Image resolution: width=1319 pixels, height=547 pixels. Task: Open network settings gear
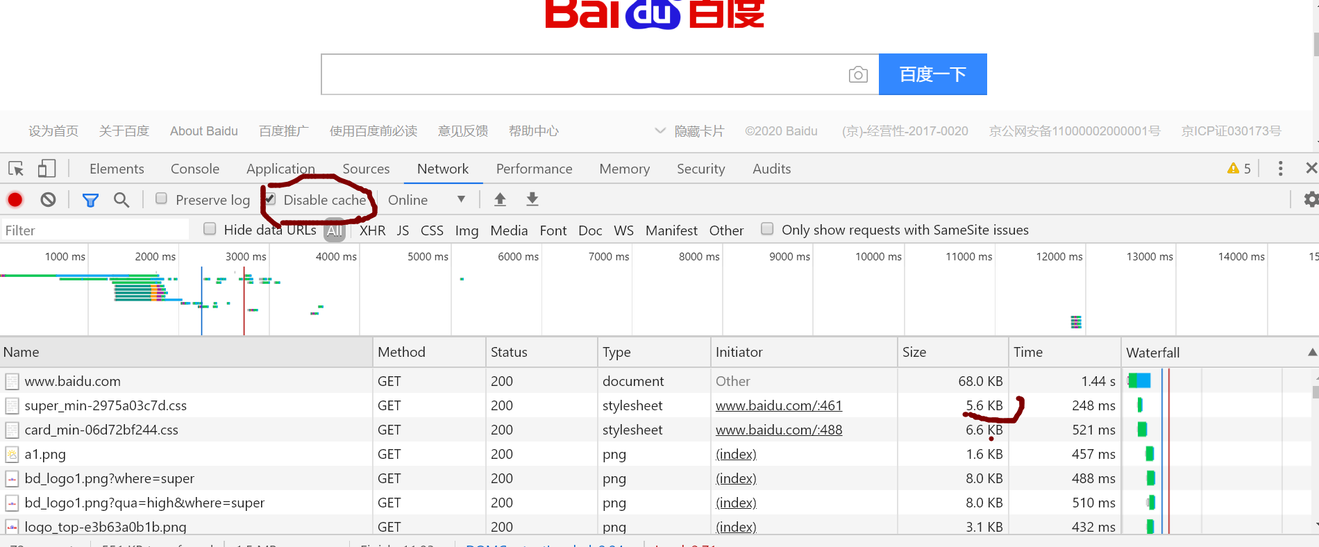point(1311,200)
